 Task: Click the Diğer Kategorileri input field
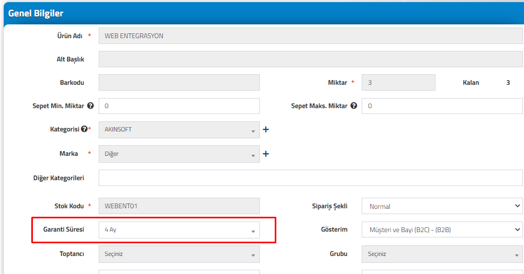[310, 178]
